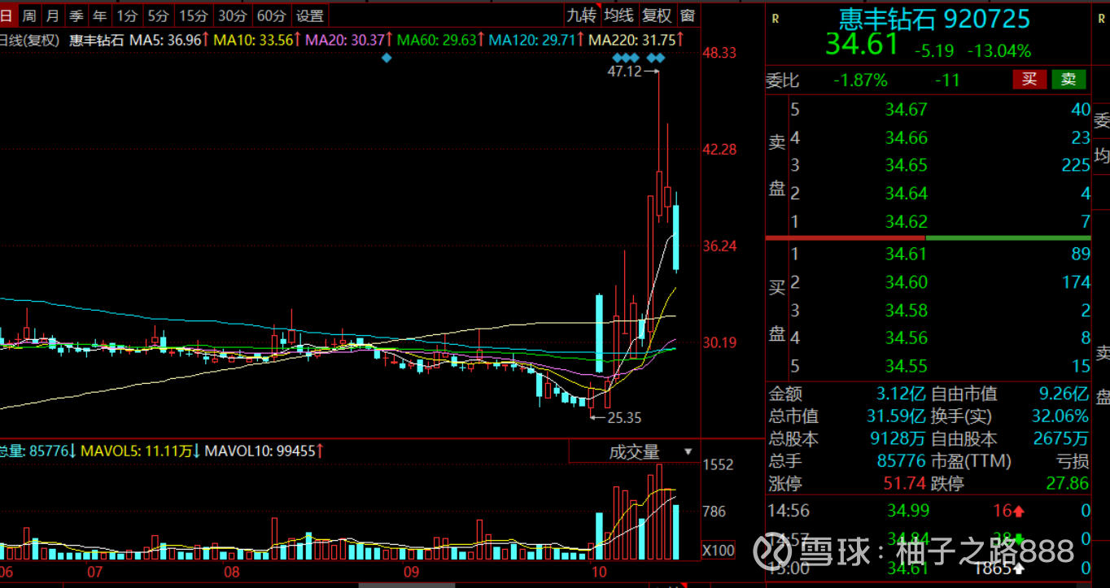This screenshot has width=1110, height=588.
Task: Open the 60分 hourly chart
Action: click(x=272, y=15)
